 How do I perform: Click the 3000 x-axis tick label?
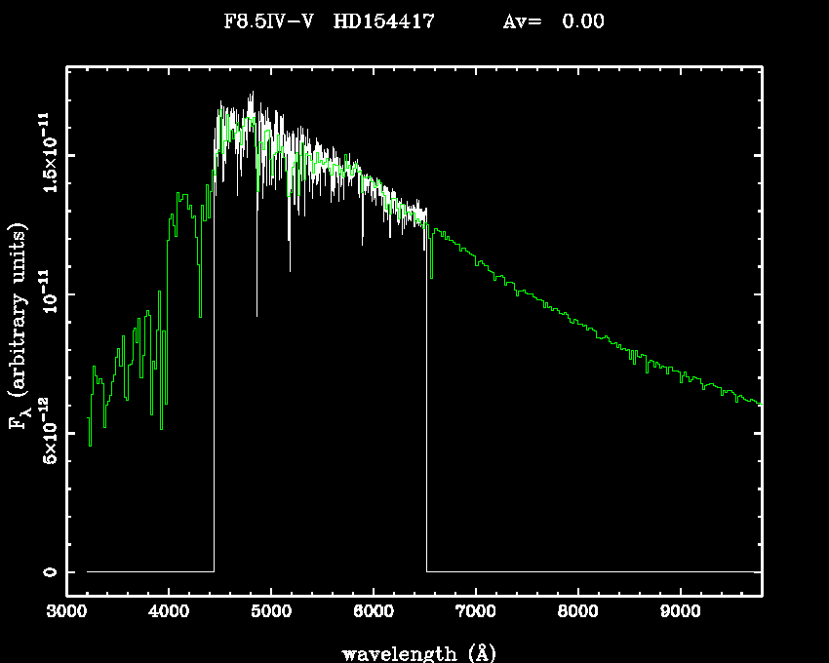66,612
